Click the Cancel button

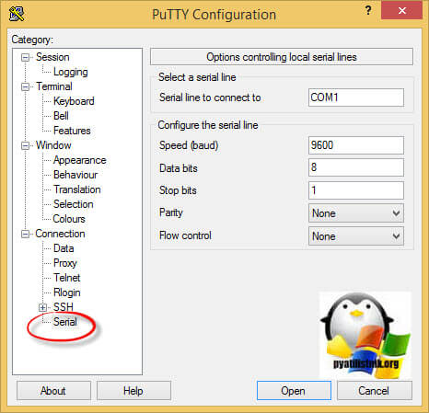(375, 391)
